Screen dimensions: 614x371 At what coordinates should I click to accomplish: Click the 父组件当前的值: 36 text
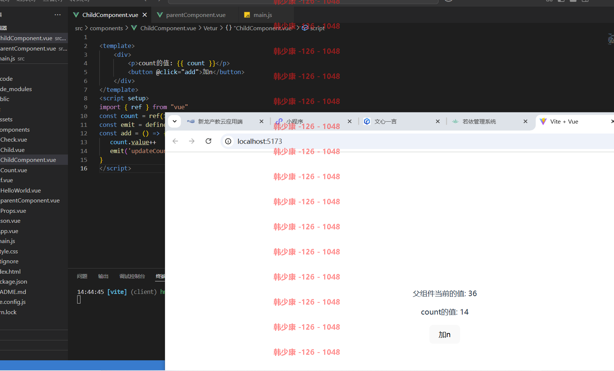tap(445, 294)
